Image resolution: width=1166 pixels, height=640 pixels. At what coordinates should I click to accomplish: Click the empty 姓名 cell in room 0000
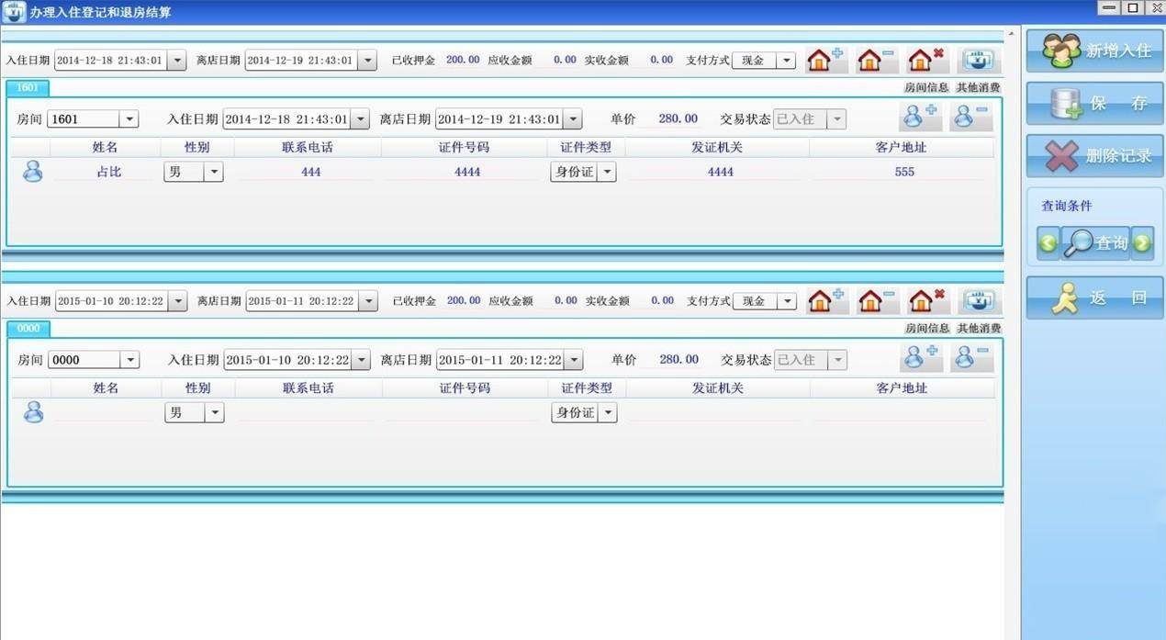pos(106,413)
